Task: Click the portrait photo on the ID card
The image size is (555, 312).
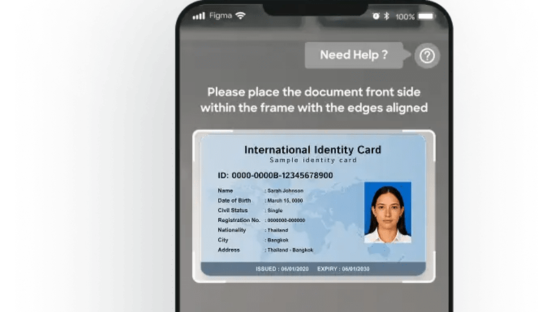Action: [x=388, y=212]
